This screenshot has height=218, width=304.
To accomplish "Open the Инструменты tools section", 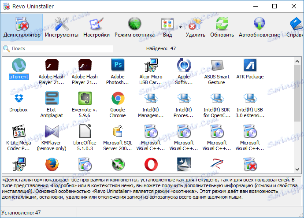I will [x=62, y=27].
